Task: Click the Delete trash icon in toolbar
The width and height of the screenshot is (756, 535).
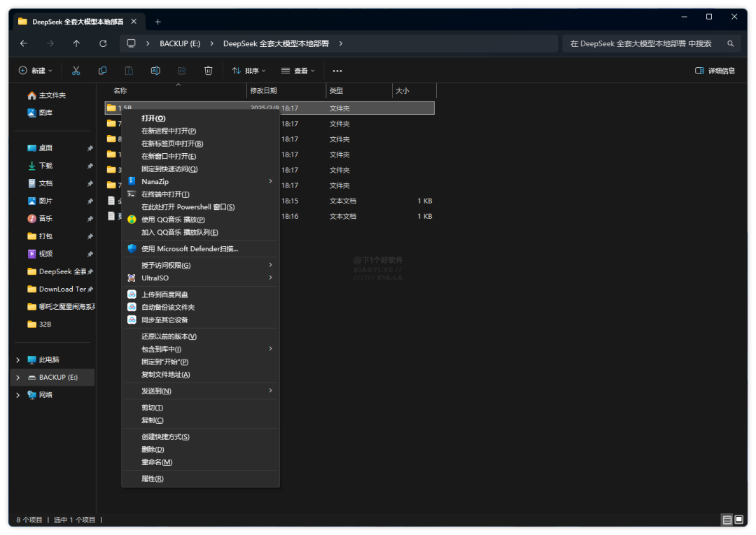Action: pyautogui.click(x=208, y=71)
